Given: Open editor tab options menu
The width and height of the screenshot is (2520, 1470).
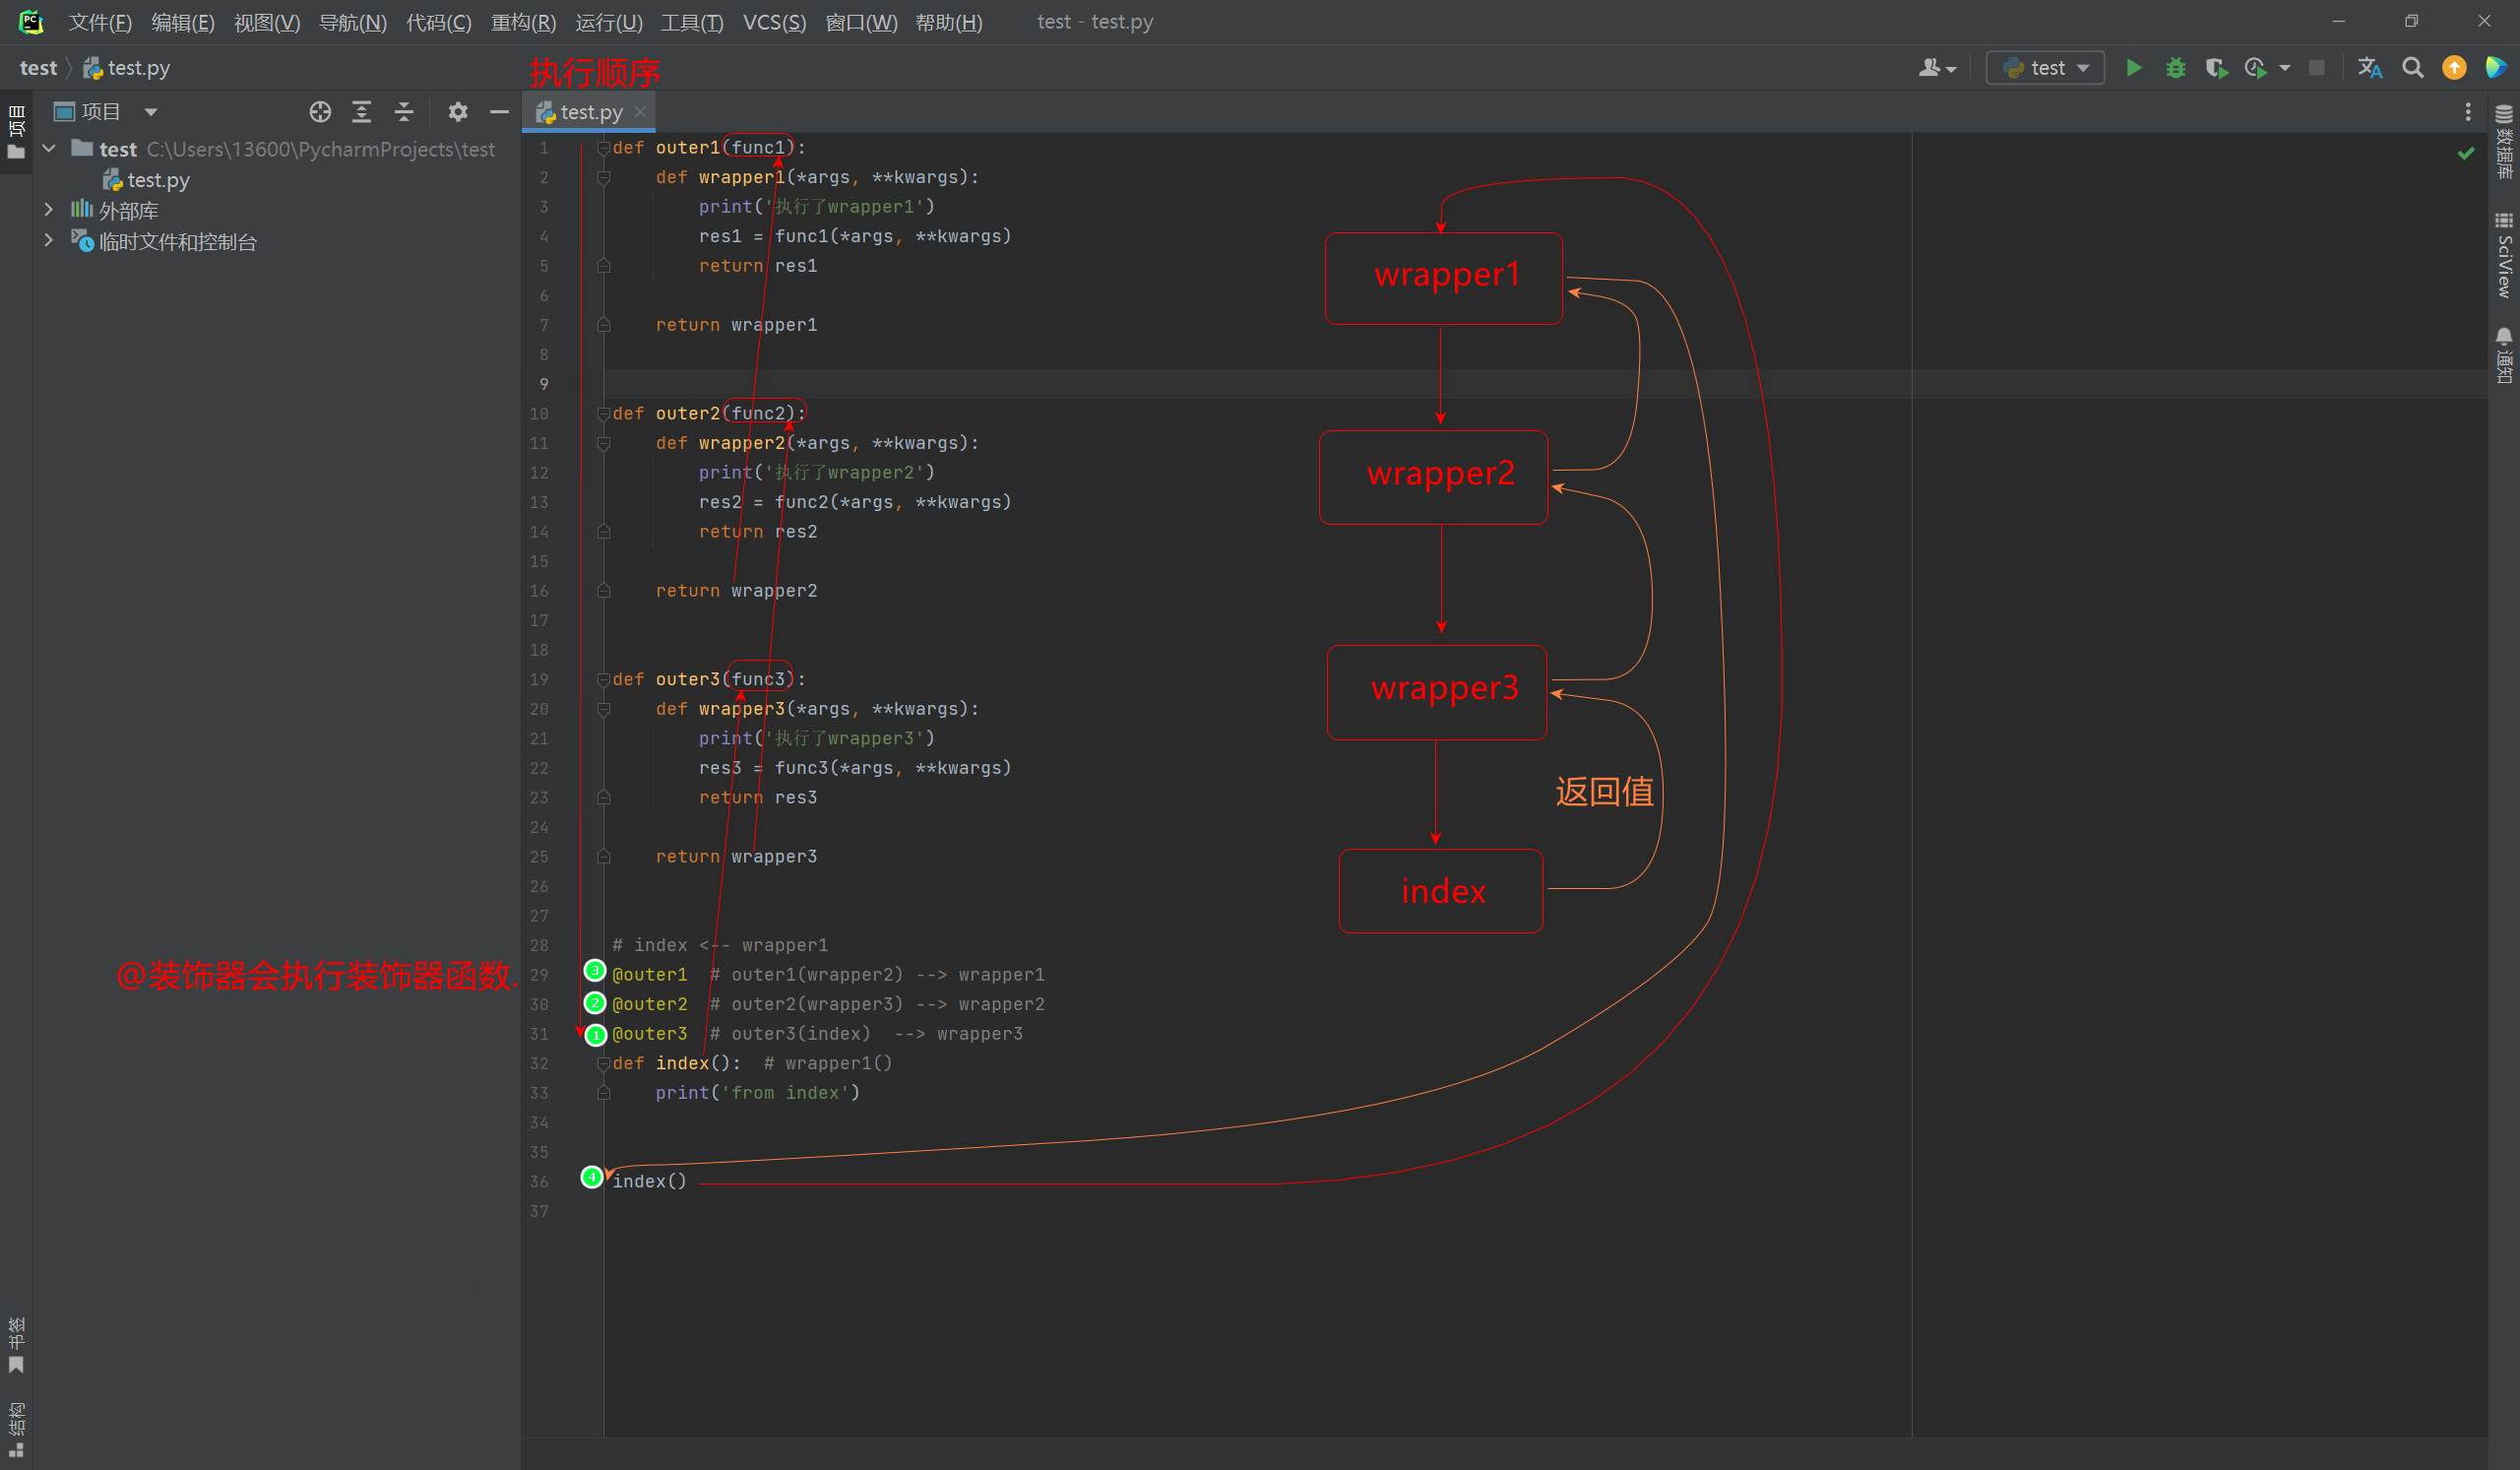Looking at the screenshot, I should coord(2468,112).
